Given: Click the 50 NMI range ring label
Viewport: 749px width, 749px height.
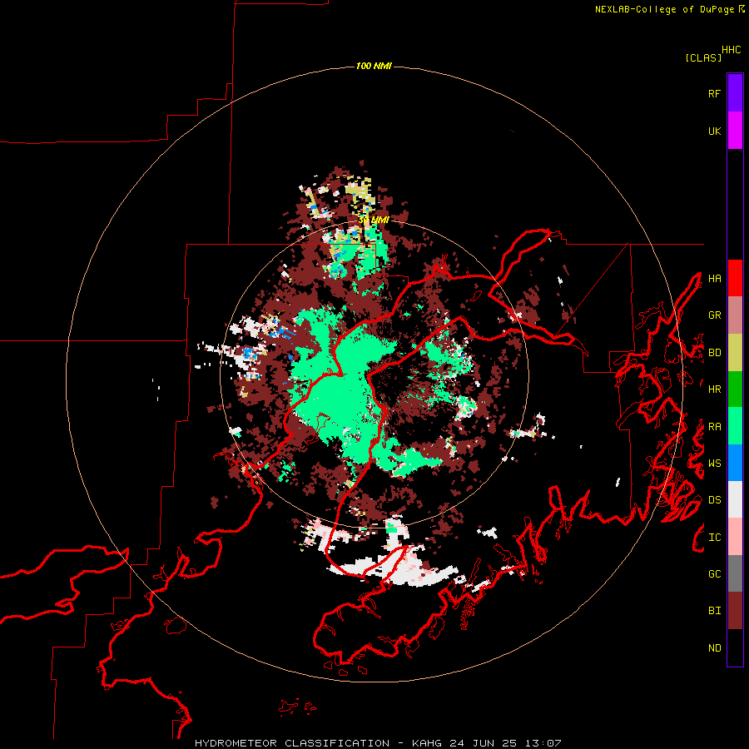Looking at the screenshot, I should click(x=374, y=221).
